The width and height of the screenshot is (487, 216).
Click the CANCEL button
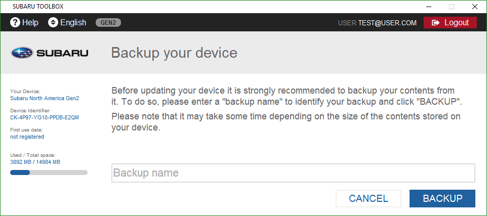369,198
